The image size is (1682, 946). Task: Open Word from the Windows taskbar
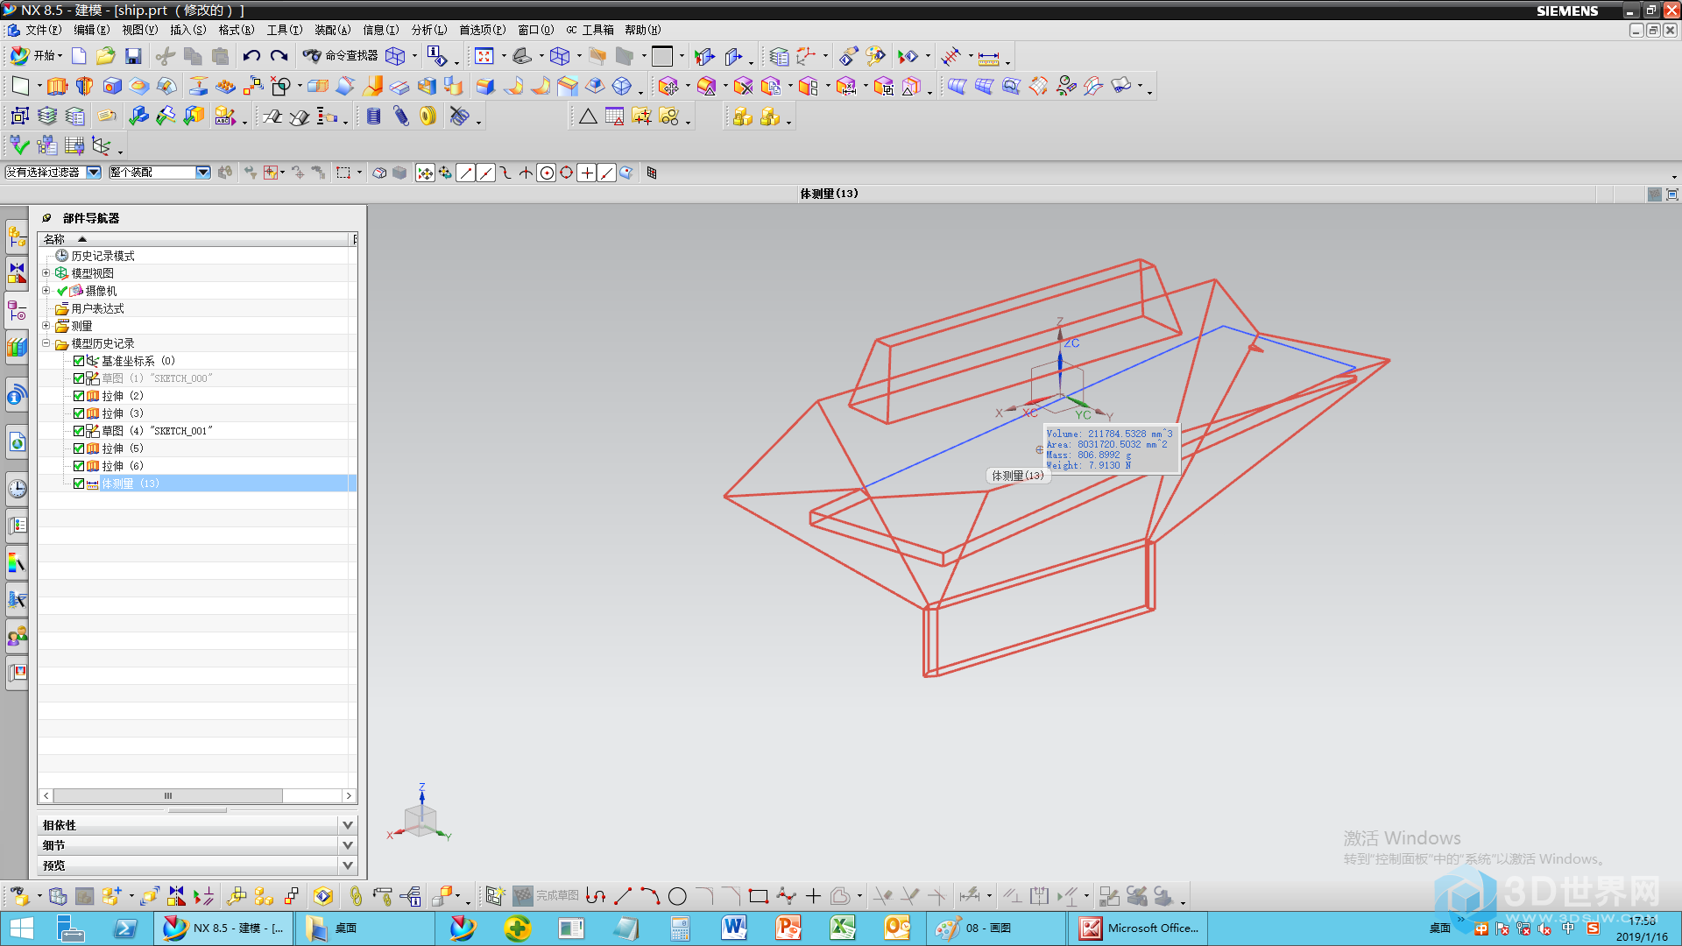(x=734, y=928)
